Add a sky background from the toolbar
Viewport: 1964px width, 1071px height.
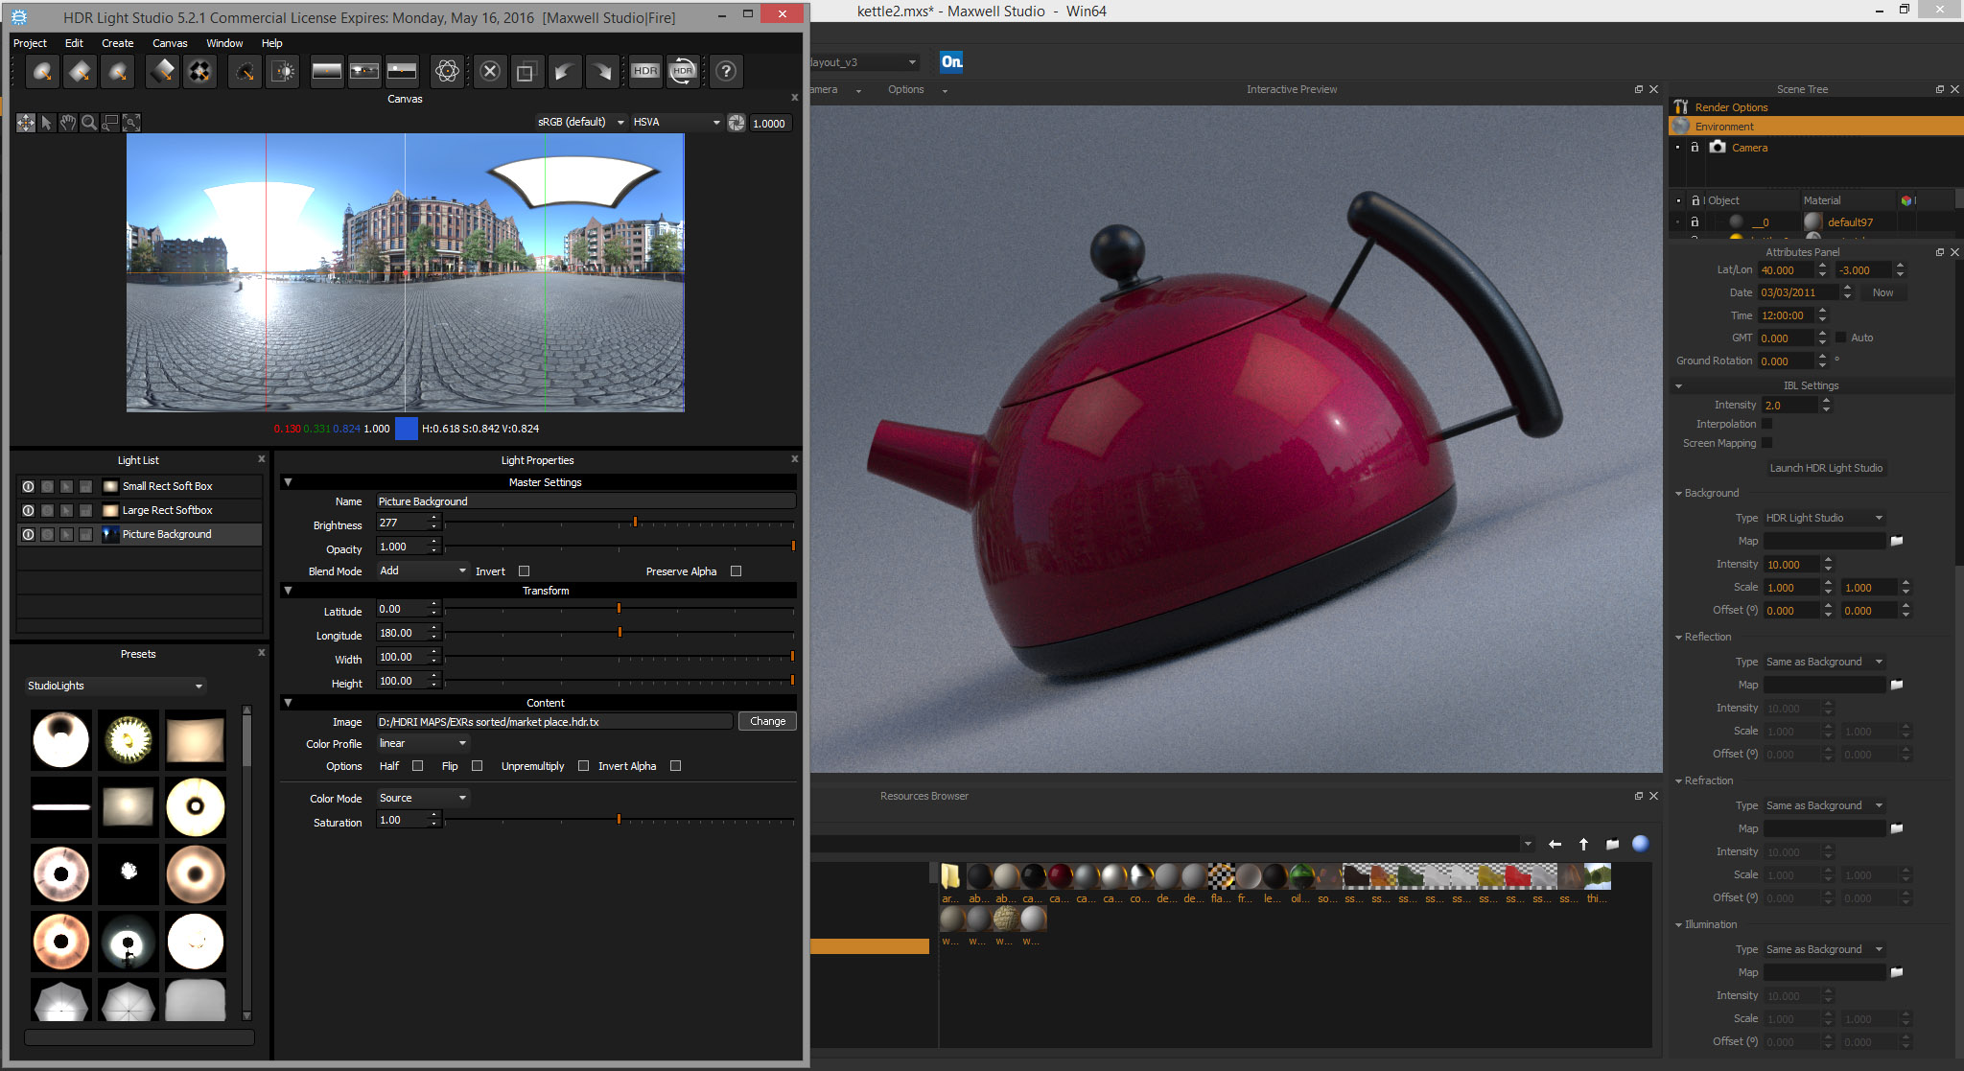pyautogui.click(x=402, y=72)
